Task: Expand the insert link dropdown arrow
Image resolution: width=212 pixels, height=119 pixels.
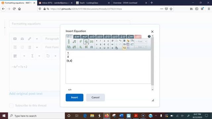Action: click(x=37, y=39)
